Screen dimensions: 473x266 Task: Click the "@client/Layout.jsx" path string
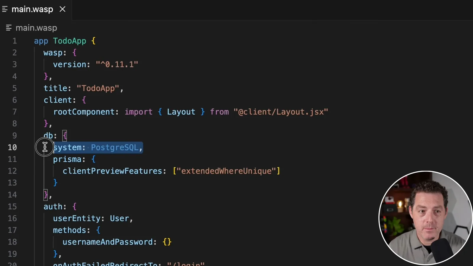click(x=281, y=112)
